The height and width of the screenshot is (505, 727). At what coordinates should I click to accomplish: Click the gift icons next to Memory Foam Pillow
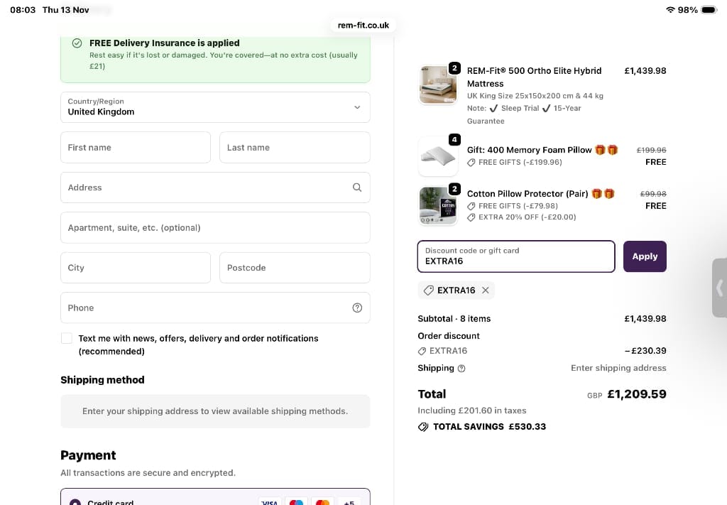[606, 150]
